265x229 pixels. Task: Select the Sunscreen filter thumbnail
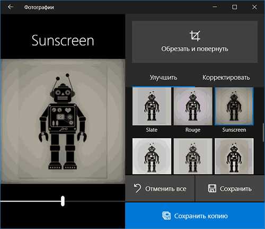tap(234, 107)
